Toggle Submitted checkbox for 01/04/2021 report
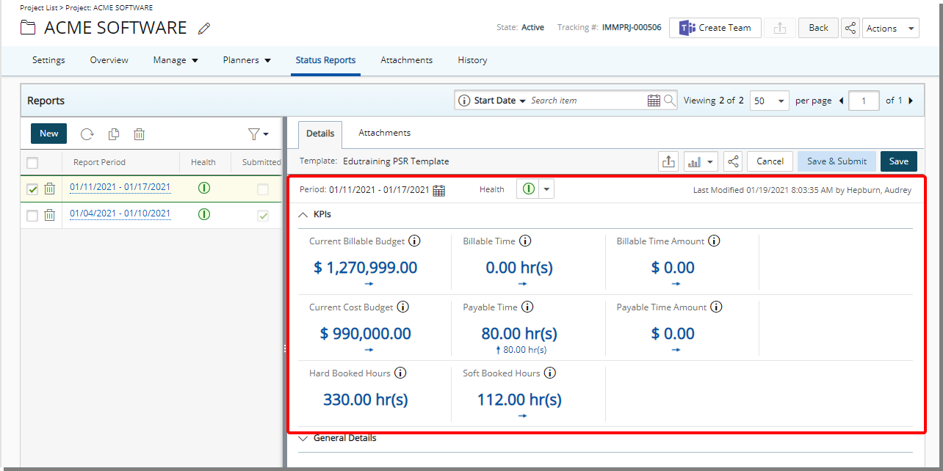Image resolution: width=943 pixels, height=471 pixels. [263, 216]
